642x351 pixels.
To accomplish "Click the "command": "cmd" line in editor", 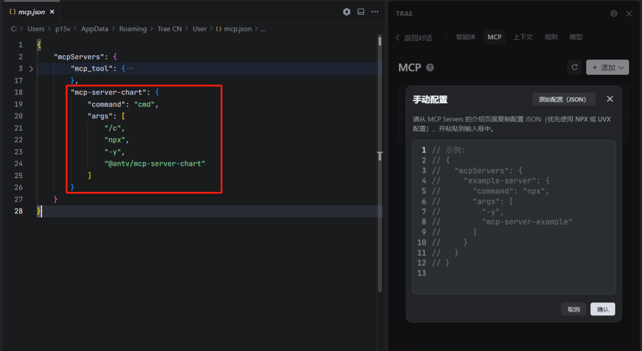I will pyautogui.click(x=123, y=105).
